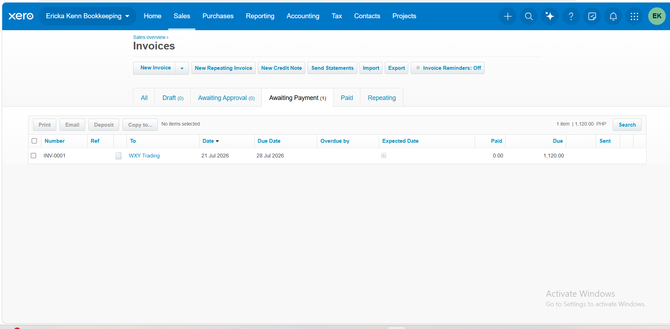Open the plus create-new menu icon
Screen dimensions: 670x329
(x=508, y=16)
